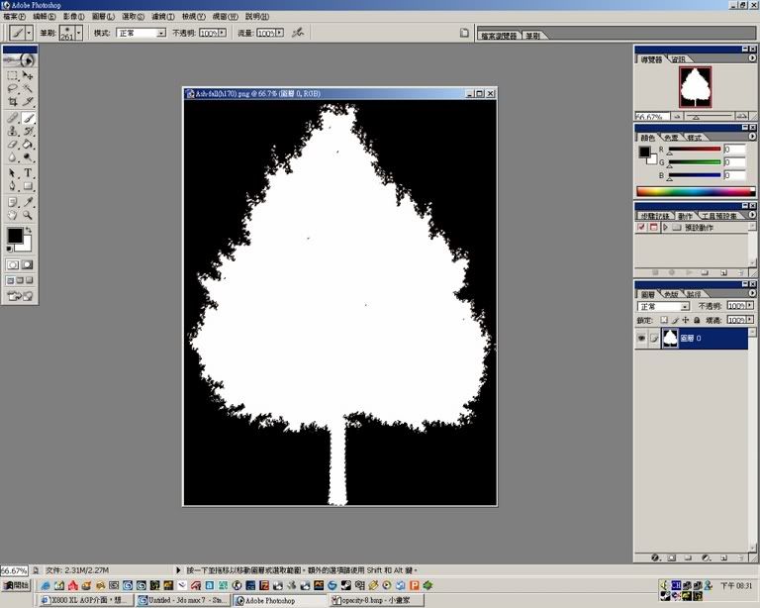Select the Pen tool

(x=13, y=186)
